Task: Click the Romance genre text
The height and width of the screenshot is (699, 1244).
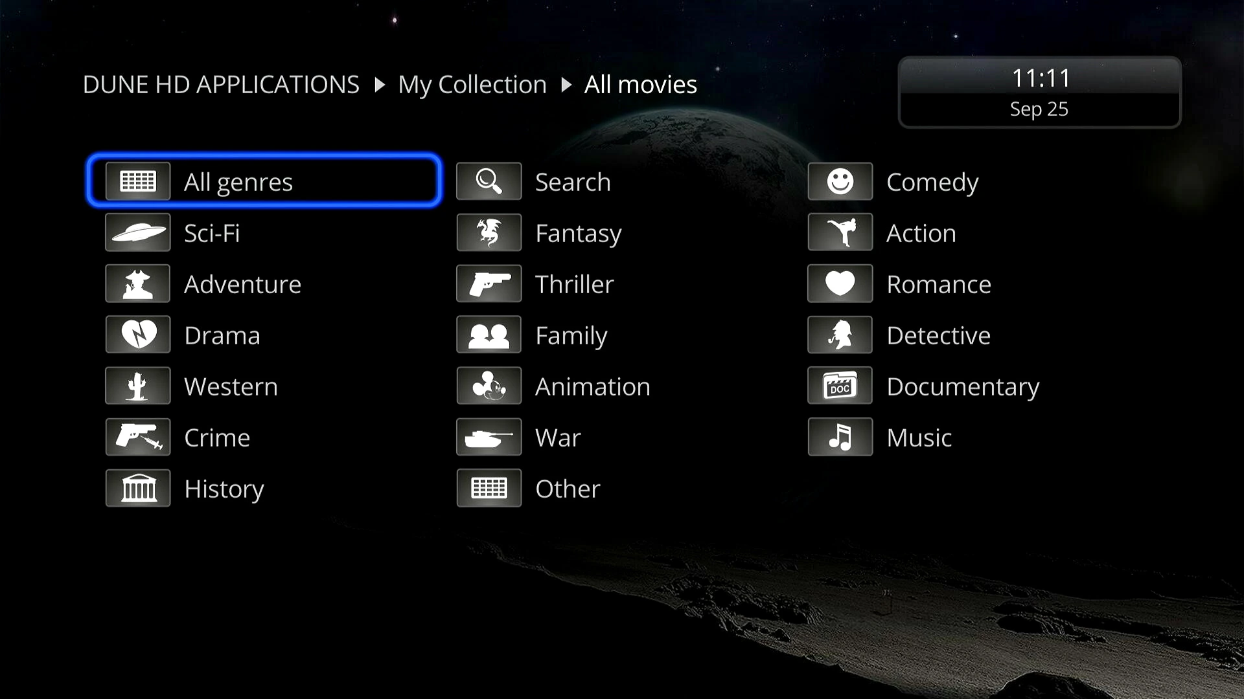Action: pyautogui.click(x=939, y=284)
